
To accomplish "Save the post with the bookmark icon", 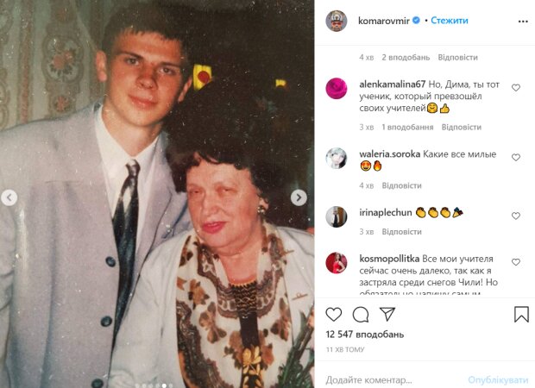I will pyautogui.click(x=521, y=314).
